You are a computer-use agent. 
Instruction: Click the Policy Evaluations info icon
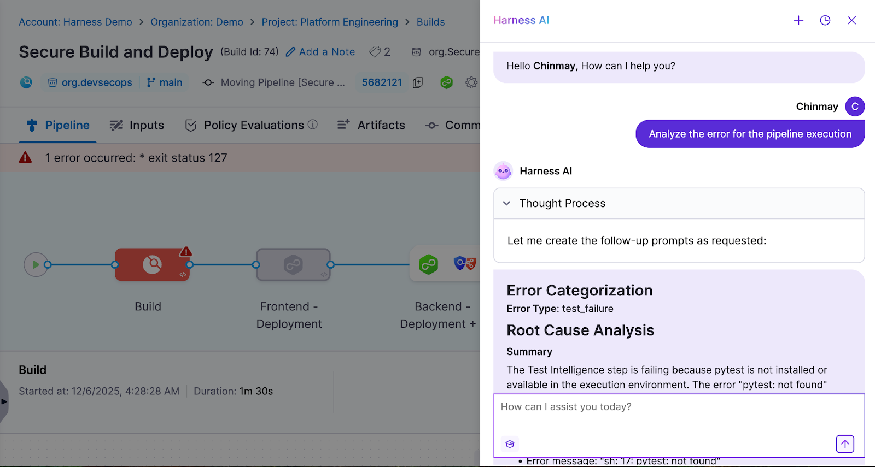[x=313, y=125]
